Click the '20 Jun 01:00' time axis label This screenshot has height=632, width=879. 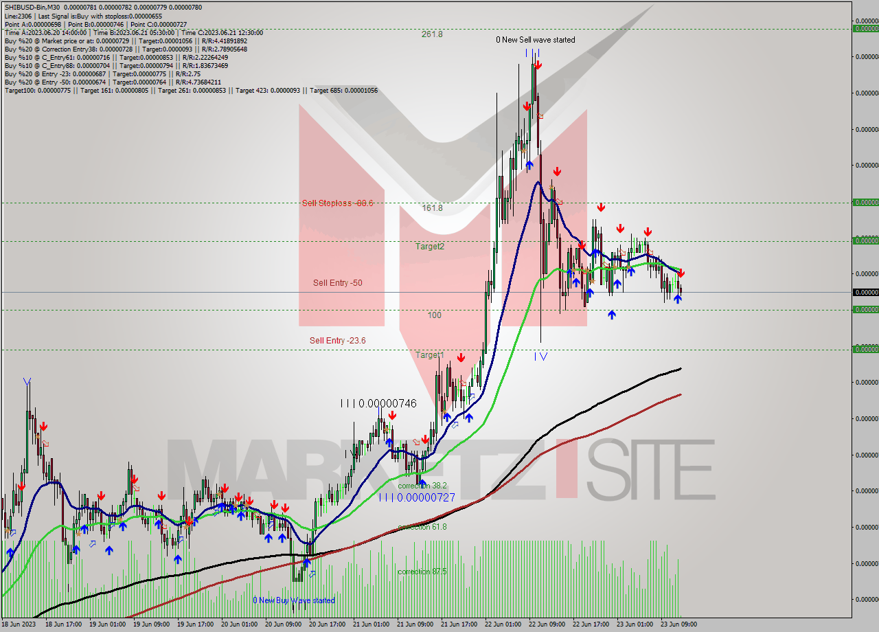click(x=239, y=624)
